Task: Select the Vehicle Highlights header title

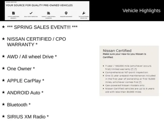Action: pos(141,11)
